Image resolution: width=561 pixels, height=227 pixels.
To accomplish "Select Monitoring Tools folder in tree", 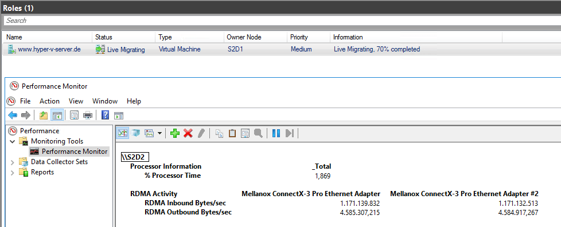I will click(x=57, y=141).
